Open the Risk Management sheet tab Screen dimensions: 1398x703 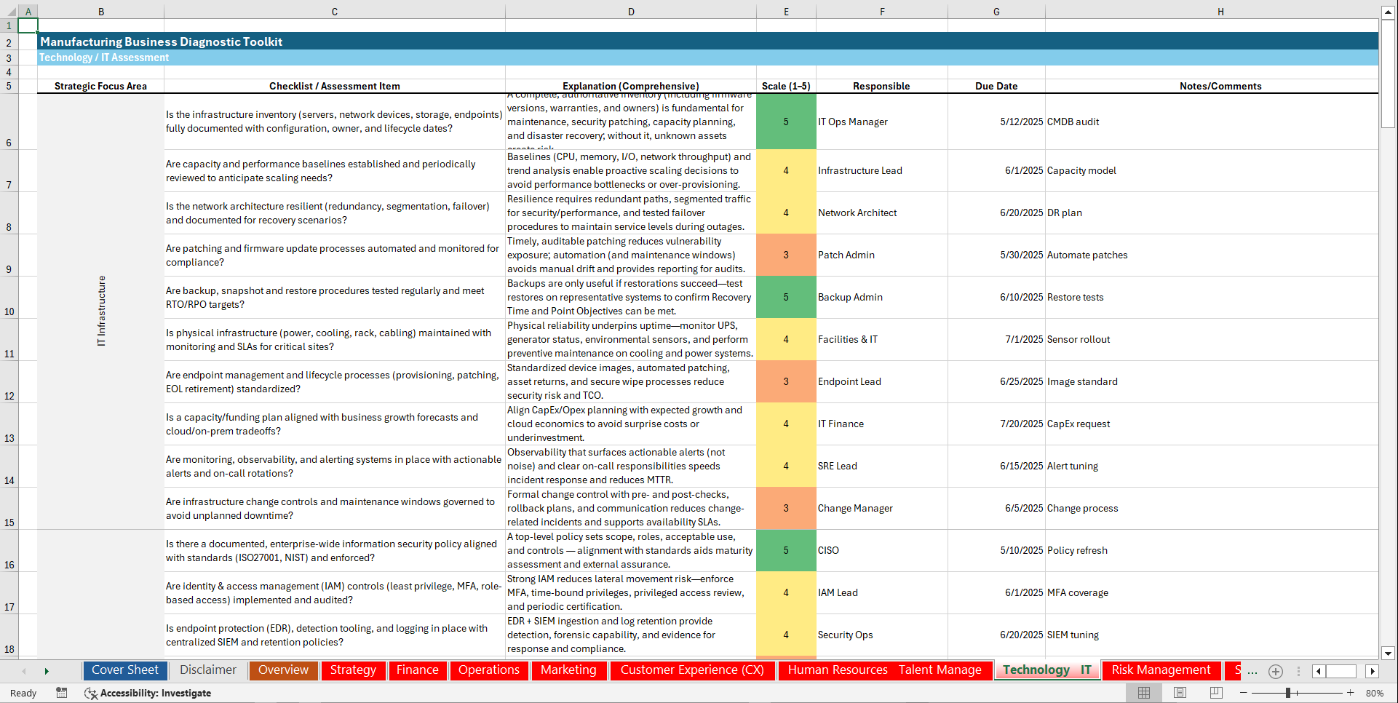click(x=1161, y=670)
